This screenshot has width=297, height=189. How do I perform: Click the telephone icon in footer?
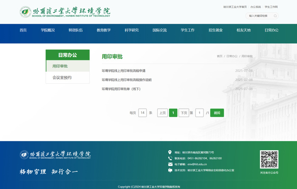170,158
